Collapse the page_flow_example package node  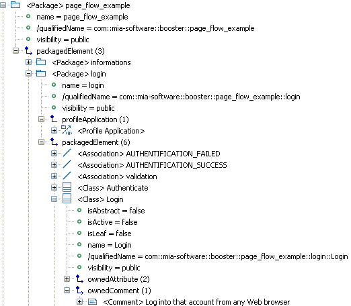pyautogui.click(x=3, y=5)
